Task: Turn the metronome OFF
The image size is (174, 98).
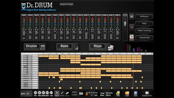Action: (96, 95)
